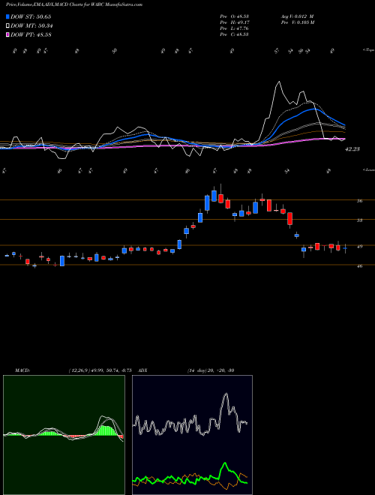Click the tallest blue candlestick near the price peak
The width and height of the screenshot is (375, 495).
pos(207,203)
